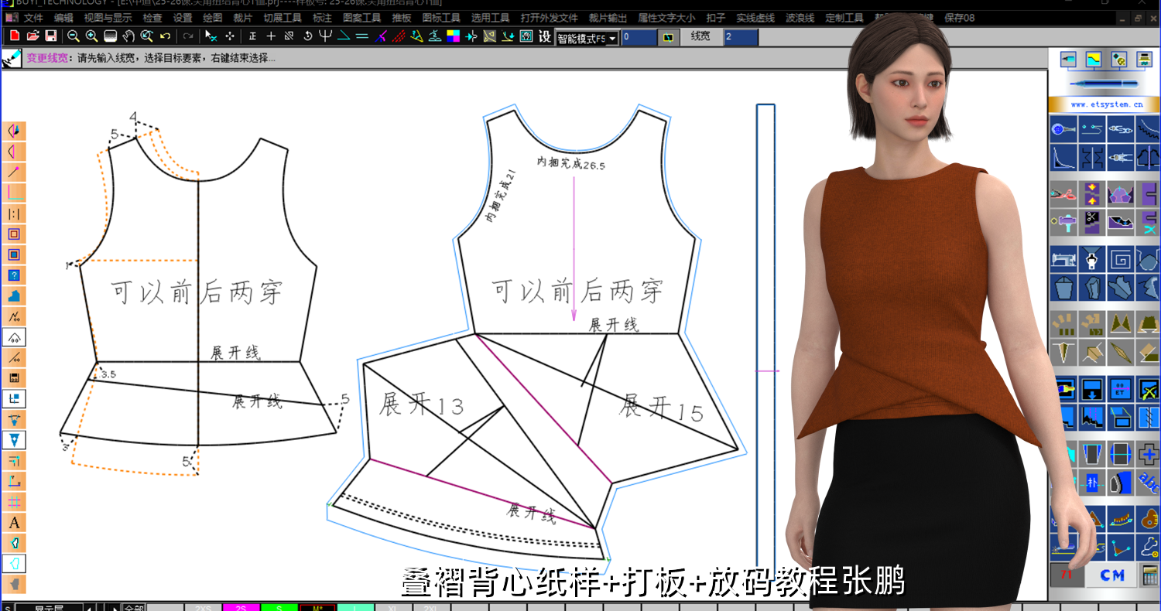This screenshot has height=611, width=1161.
Task: Click the 设 settings icon in toolbar
Action: pos(544,36)
